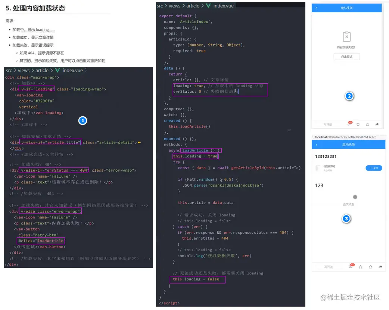Click async loadArticle () method declaration
The image size is (389, 310).
point(194,150)
